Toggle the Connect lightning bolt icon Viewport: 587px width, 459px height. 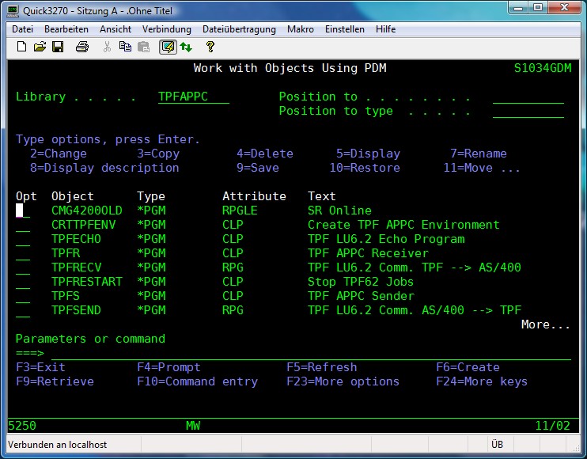point(168,47)
